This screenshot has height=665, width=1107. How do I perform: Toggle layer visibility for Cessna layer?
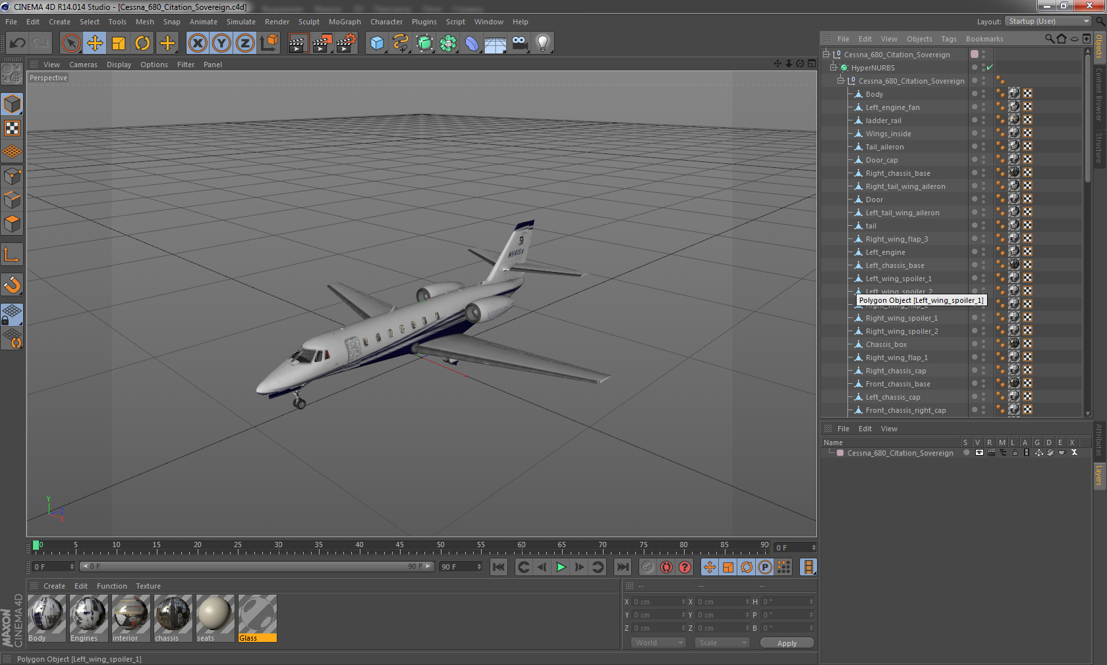(979, 453)
